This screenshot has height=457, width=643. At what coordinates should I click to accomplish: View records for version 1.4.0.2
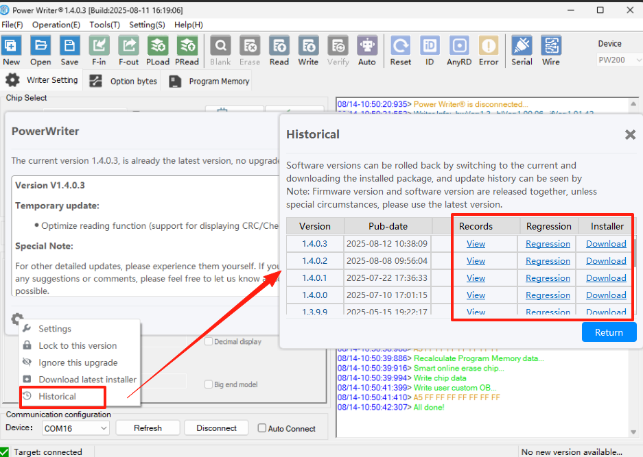coord(476,261)
